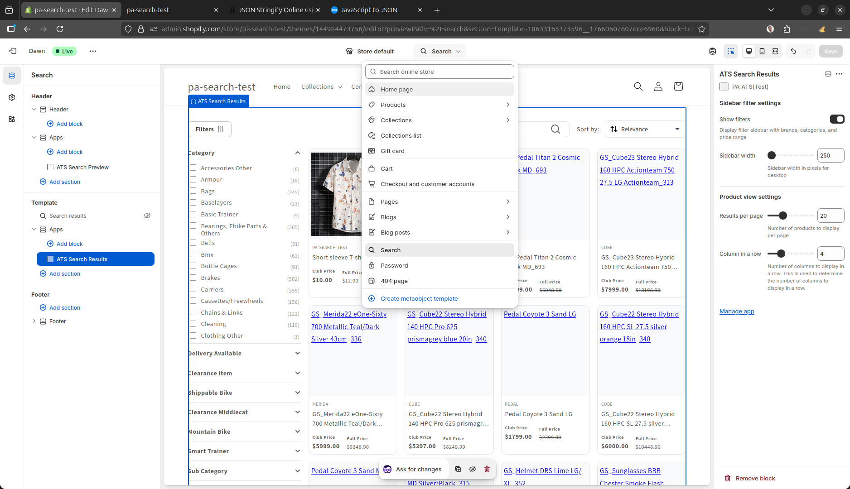Select the Sections panel icon
Image resolution: width=850 pixels, height=489 pixels.
[12, 76]
